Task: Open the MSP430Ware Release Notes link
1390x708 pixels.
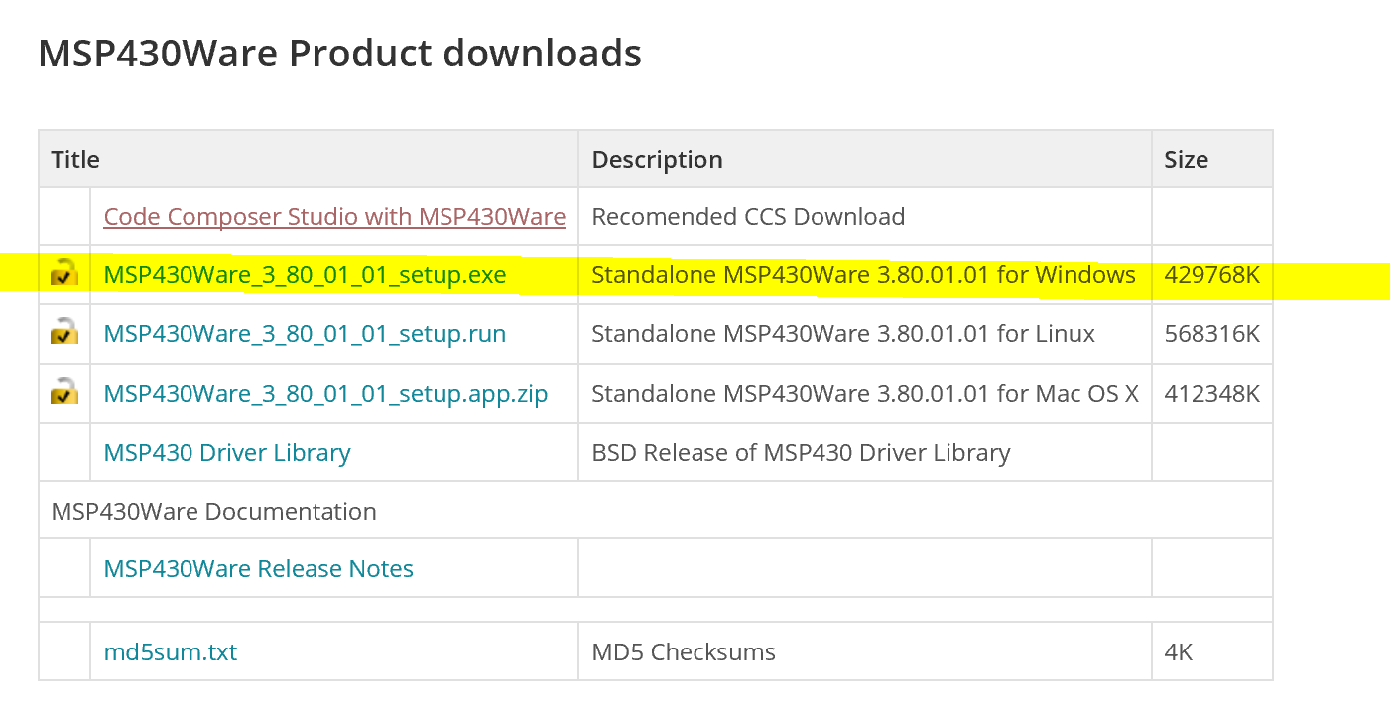Action: click(258, 569)
